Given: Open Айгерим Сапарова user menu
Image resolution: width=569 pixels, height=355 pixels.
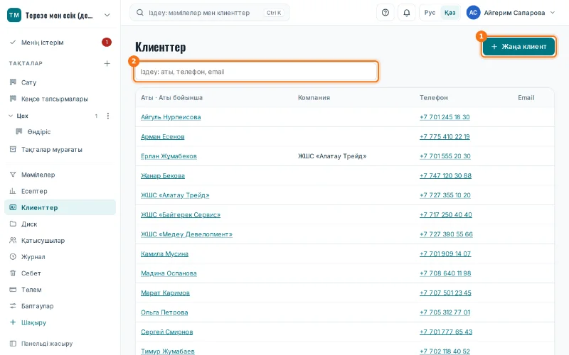Looking at the screenshot, I should pos(511,13).
